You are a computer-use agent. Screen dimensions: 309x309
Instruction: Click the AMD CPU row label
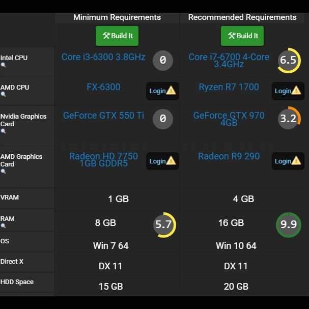(x=15, y=87)
